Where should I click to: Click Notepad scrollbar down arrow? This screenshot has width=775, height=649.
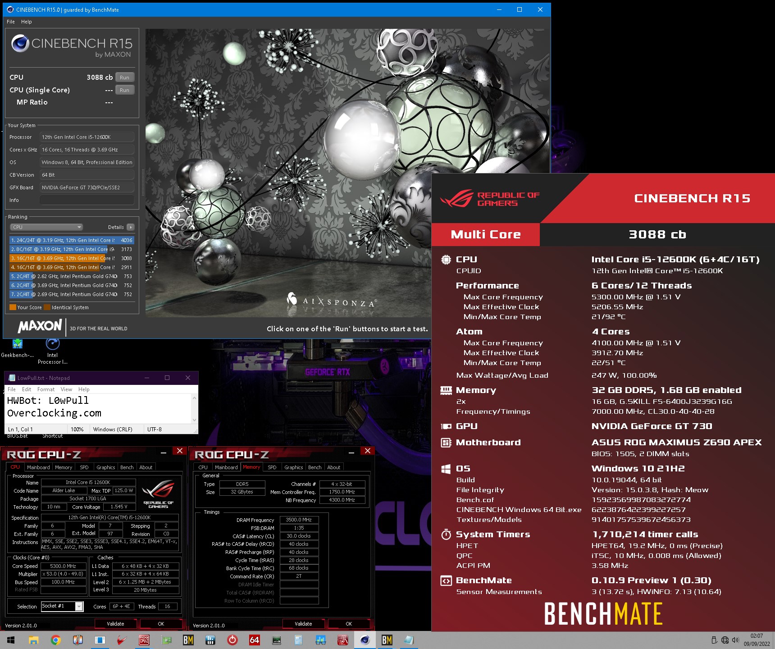195,420
